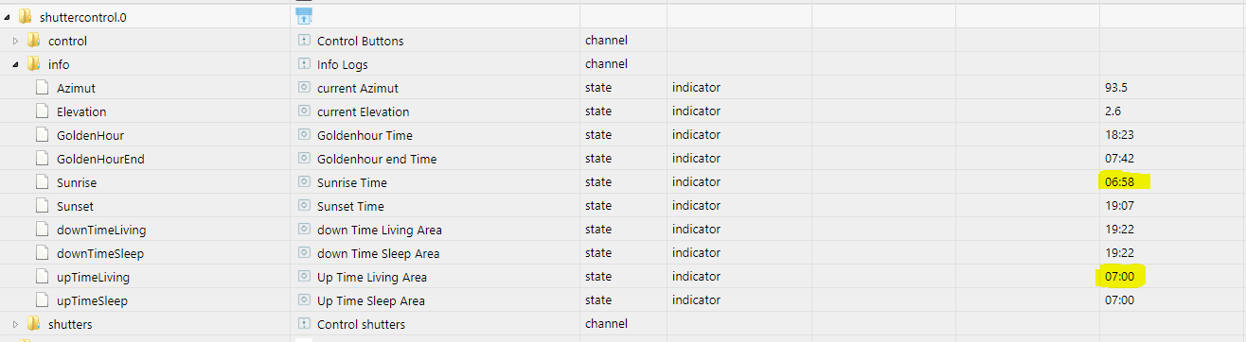Select the downTimeSleep tree item
The height and width of the screenshot is (342, 1246).
point(100,253)
